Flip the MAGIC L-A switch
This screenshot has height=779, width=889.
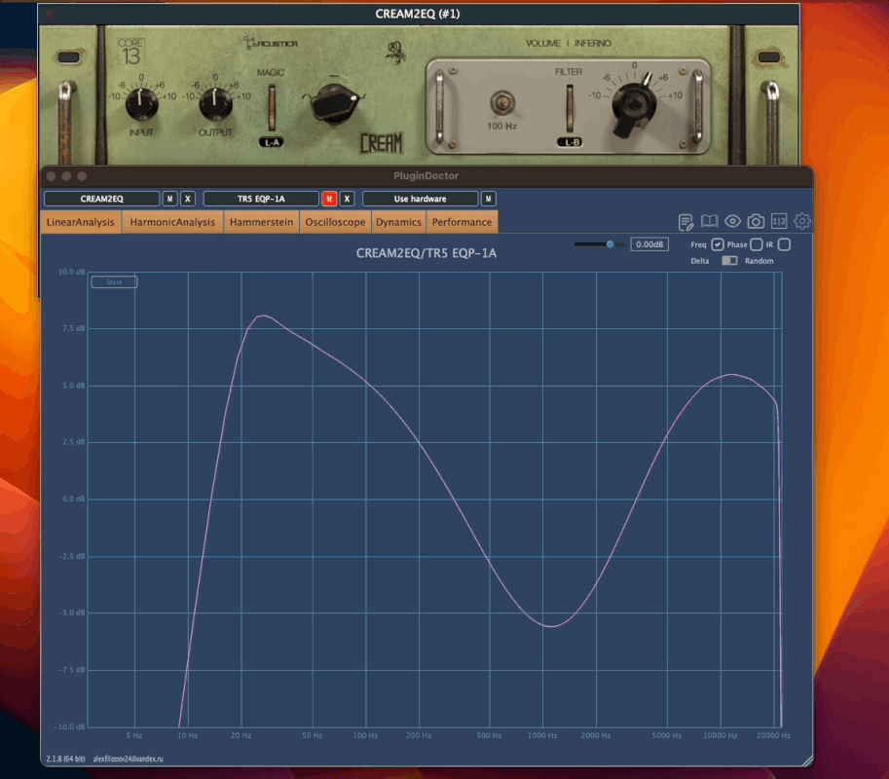click(x=272, y=108)
